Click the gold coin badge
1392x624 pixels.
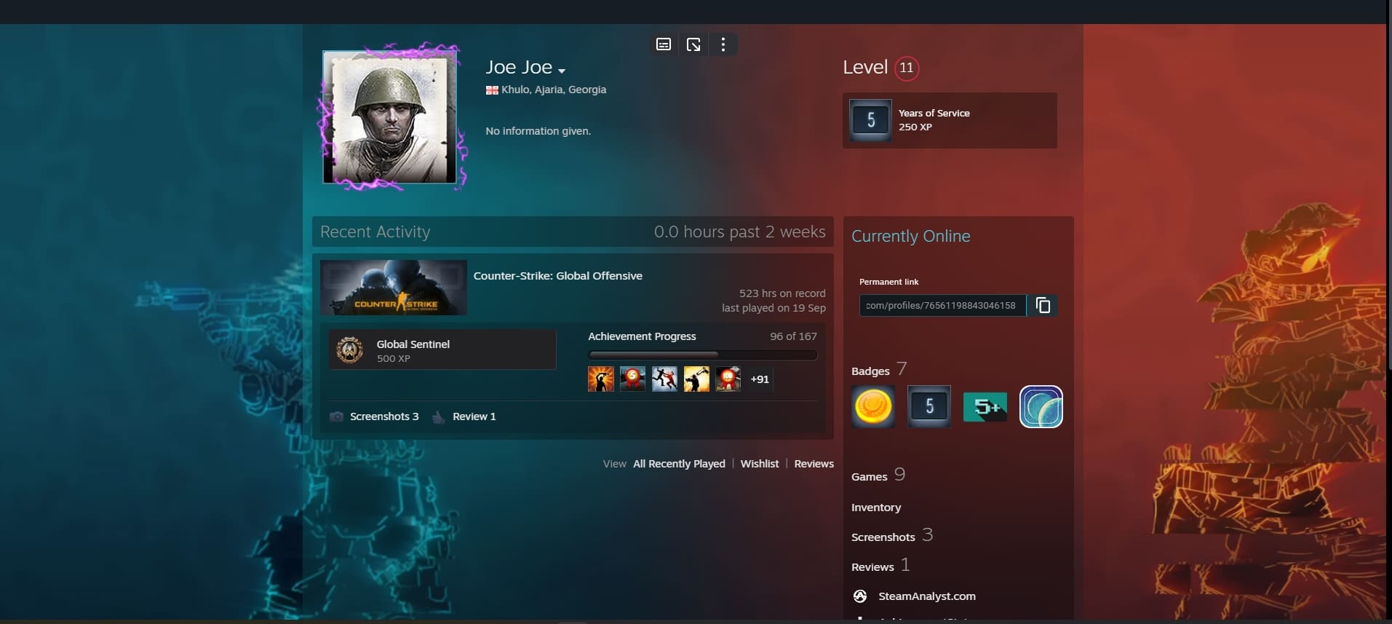click(x=873, y=406)
